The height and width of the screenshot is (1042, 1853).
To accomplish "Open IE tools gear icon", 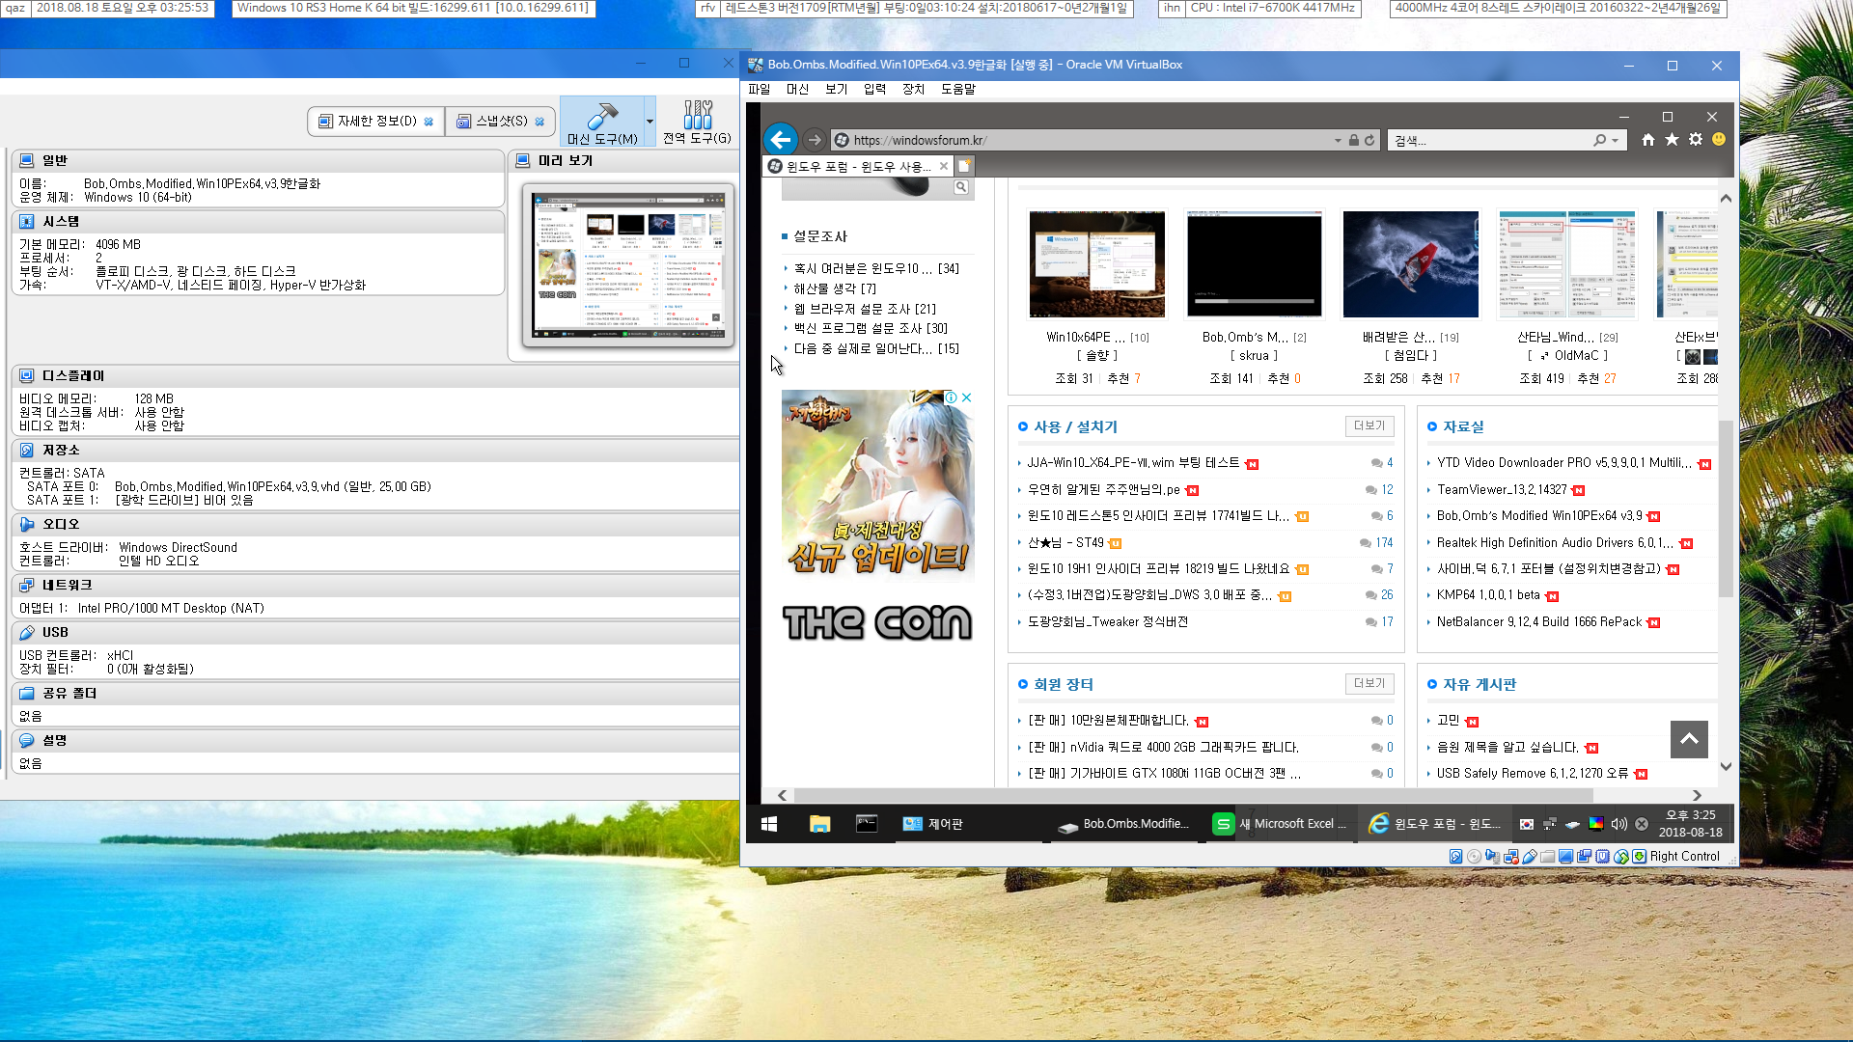I will click(x=1696, y=140).
